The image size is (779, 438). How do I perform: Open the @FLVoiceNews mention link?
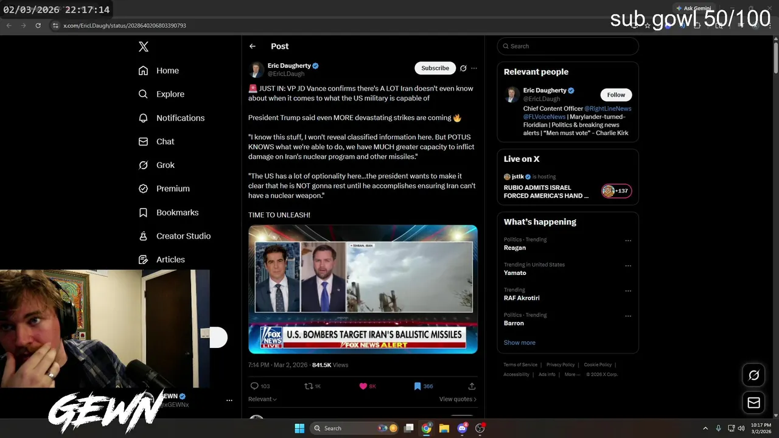click(x=544, y=117)
